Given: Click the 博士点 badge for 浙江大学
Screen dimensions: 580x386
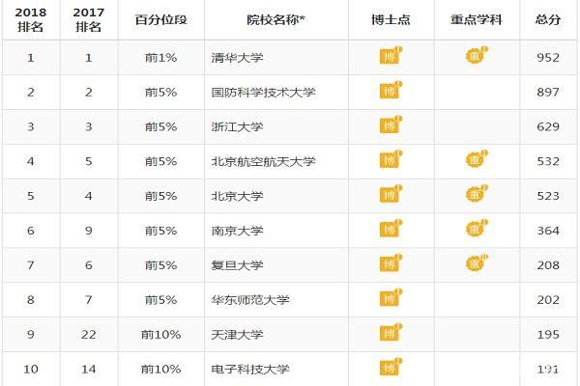Looking at the screenshot, I should [x=391, y=124].
